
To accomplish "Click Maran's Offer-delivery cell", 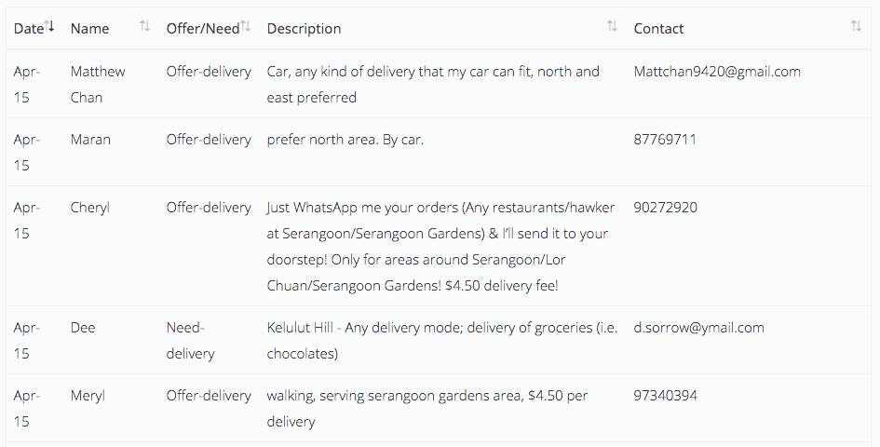I will click(x=209, y=140).
